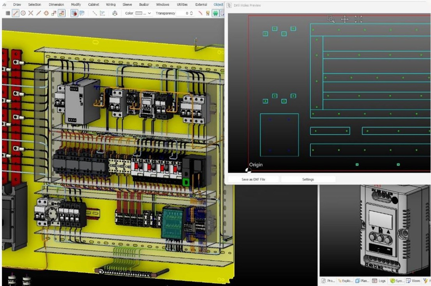Click the small connected-squares snap icon

click(x=54, y=13)
